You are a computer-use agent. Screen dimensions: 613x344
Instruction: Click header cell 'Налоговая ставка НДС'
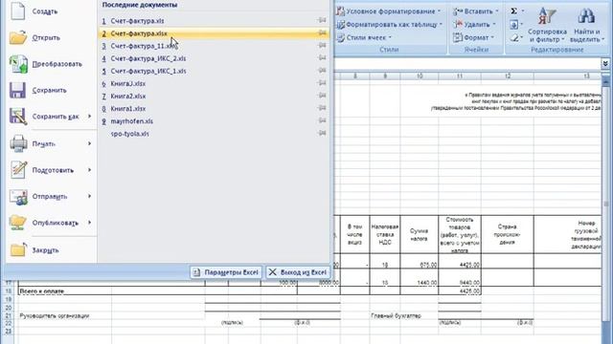point(385,235)
